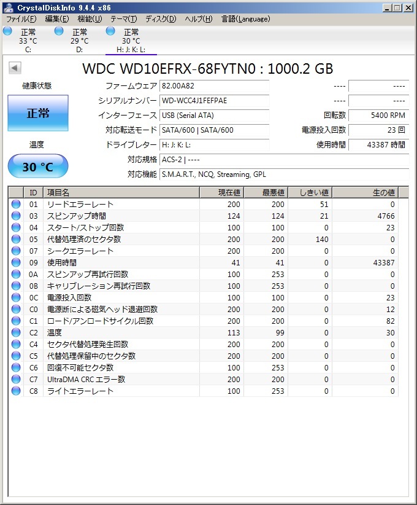This screenshot has width=417, height=505.
Task: Click status orb for ID 09 使用時間
Action: point(16,262)
